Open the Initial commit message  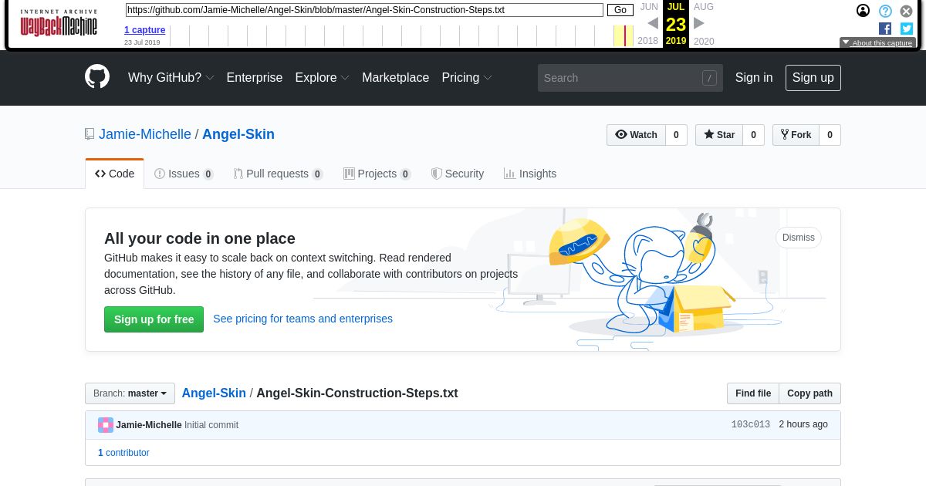tap(211, 425)
